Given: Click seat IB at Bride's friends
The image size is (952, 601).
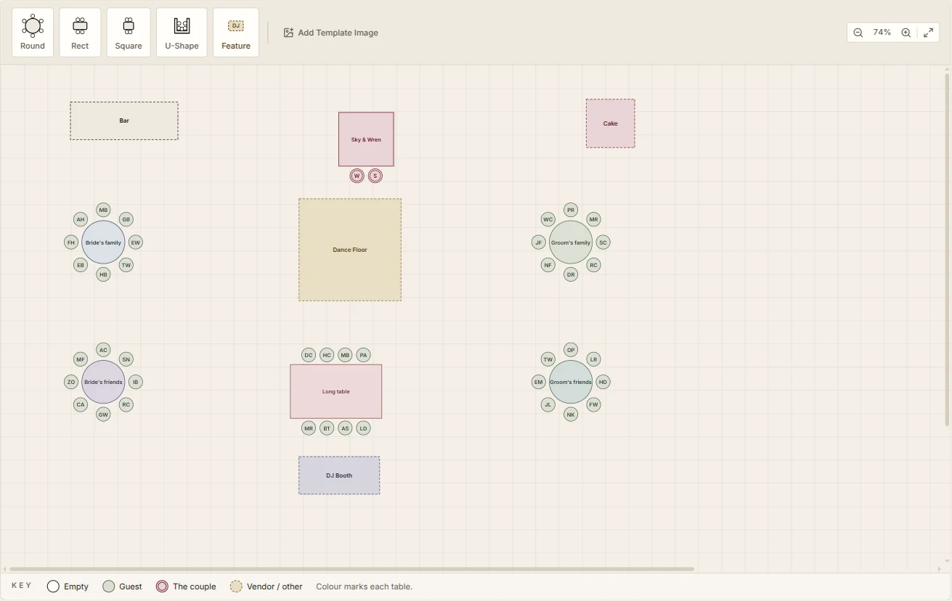Looking at the screenshot, I should click(x=135, y=382).
